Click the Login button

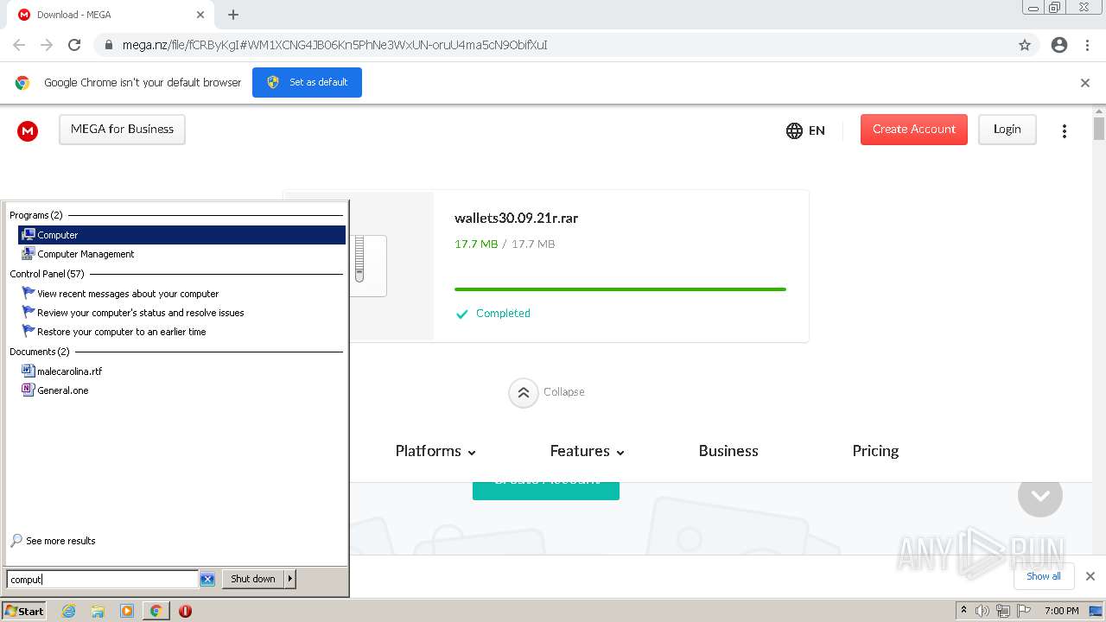click(x=1007, y=130)
